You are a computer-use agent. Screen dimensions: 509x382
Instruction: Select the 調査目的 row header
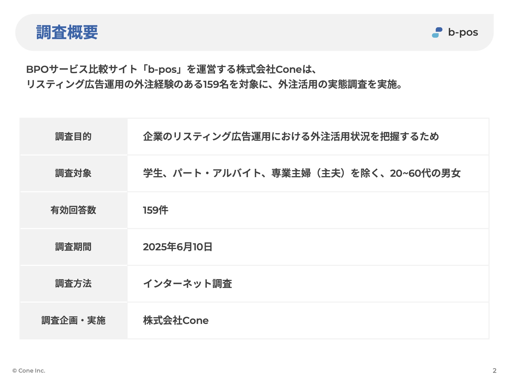(74, 137)
